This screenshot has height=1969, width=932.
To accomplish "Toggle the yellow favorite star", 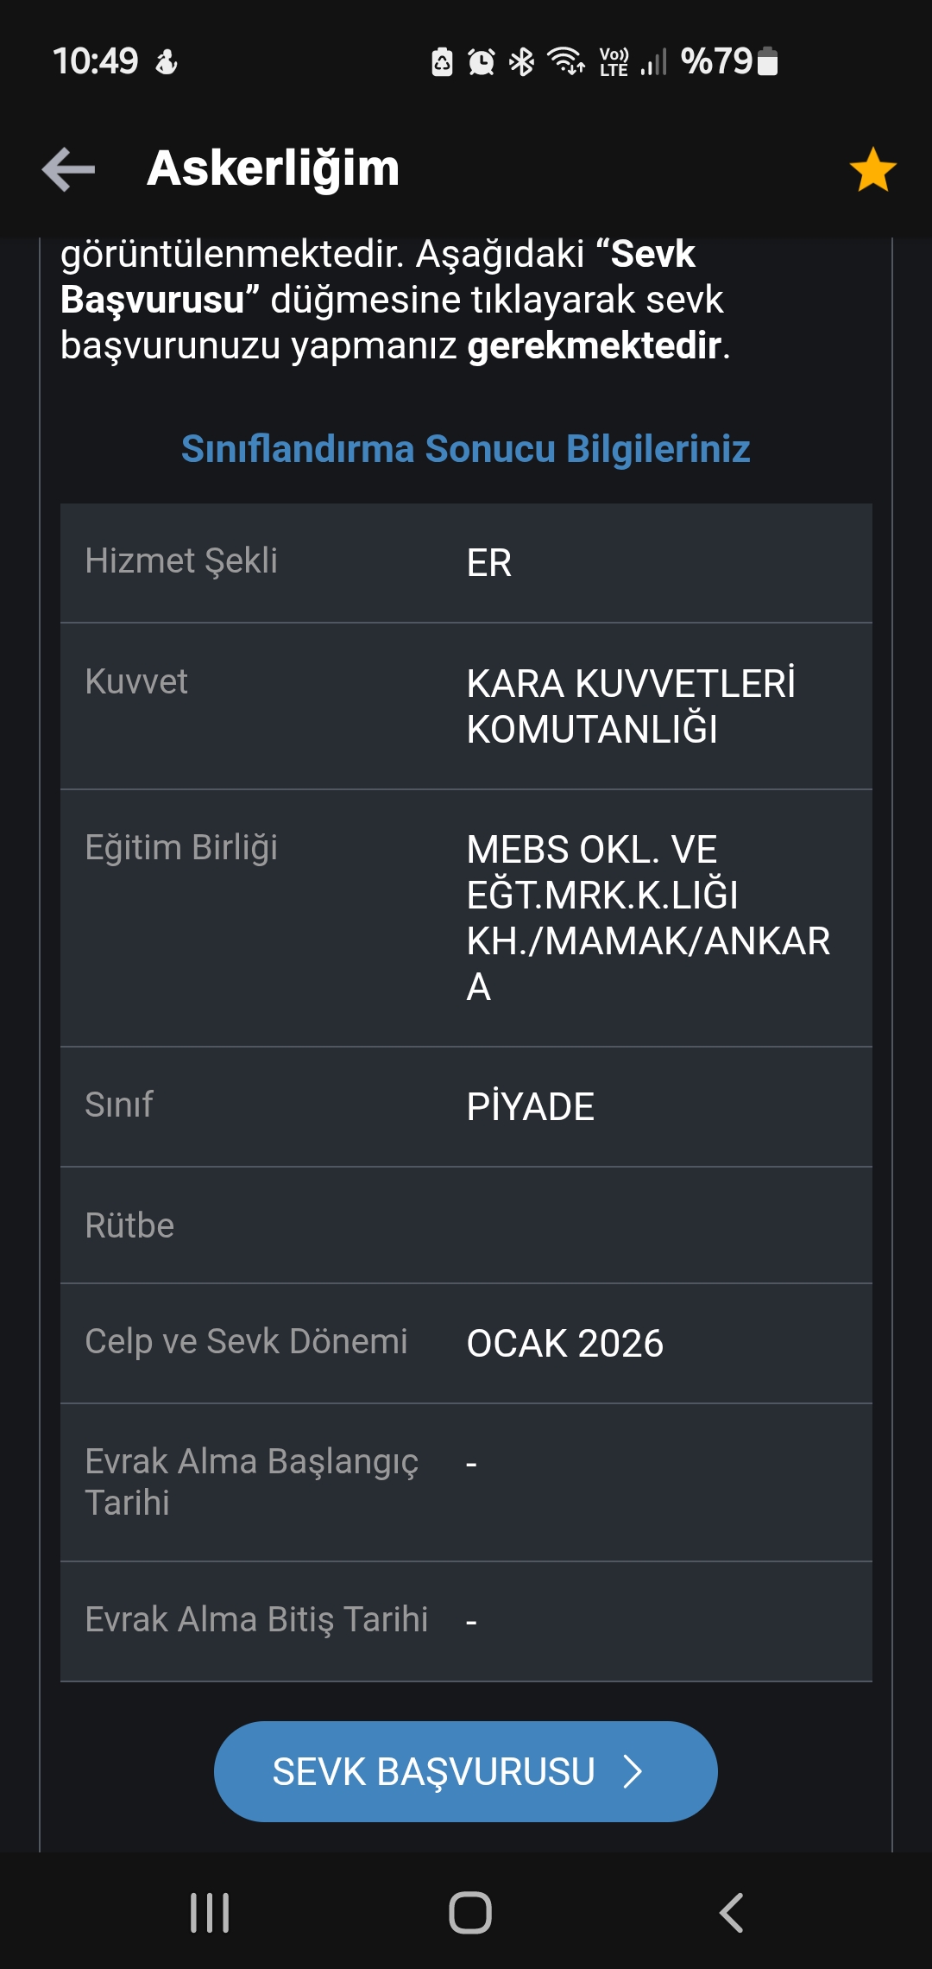I will point(872,169).
